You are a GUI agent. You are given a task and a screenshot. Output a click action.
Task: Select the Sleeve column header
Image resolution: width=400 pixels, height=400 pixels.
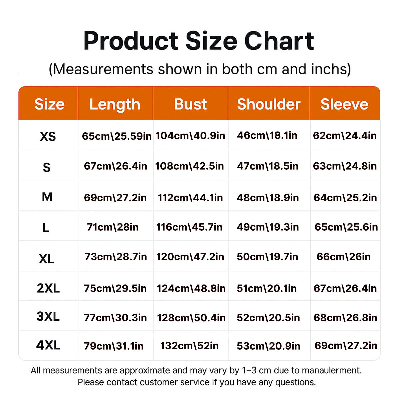click(x=344, y=104)
